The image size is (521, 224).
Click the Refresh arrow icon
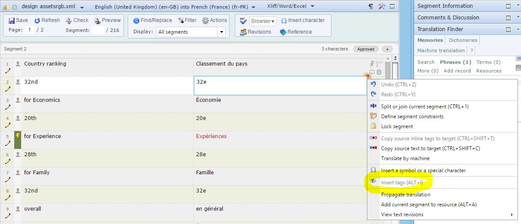[x=37, y=20]
